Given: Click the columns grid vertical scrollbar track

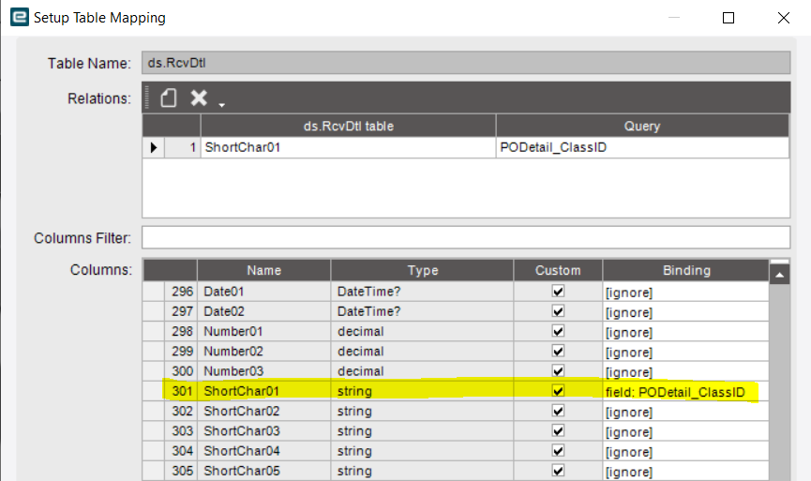Looking at the screenshot, I should click(x=779, y=383).
